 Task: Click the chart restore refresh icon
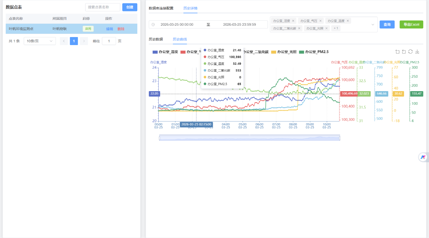411,52
